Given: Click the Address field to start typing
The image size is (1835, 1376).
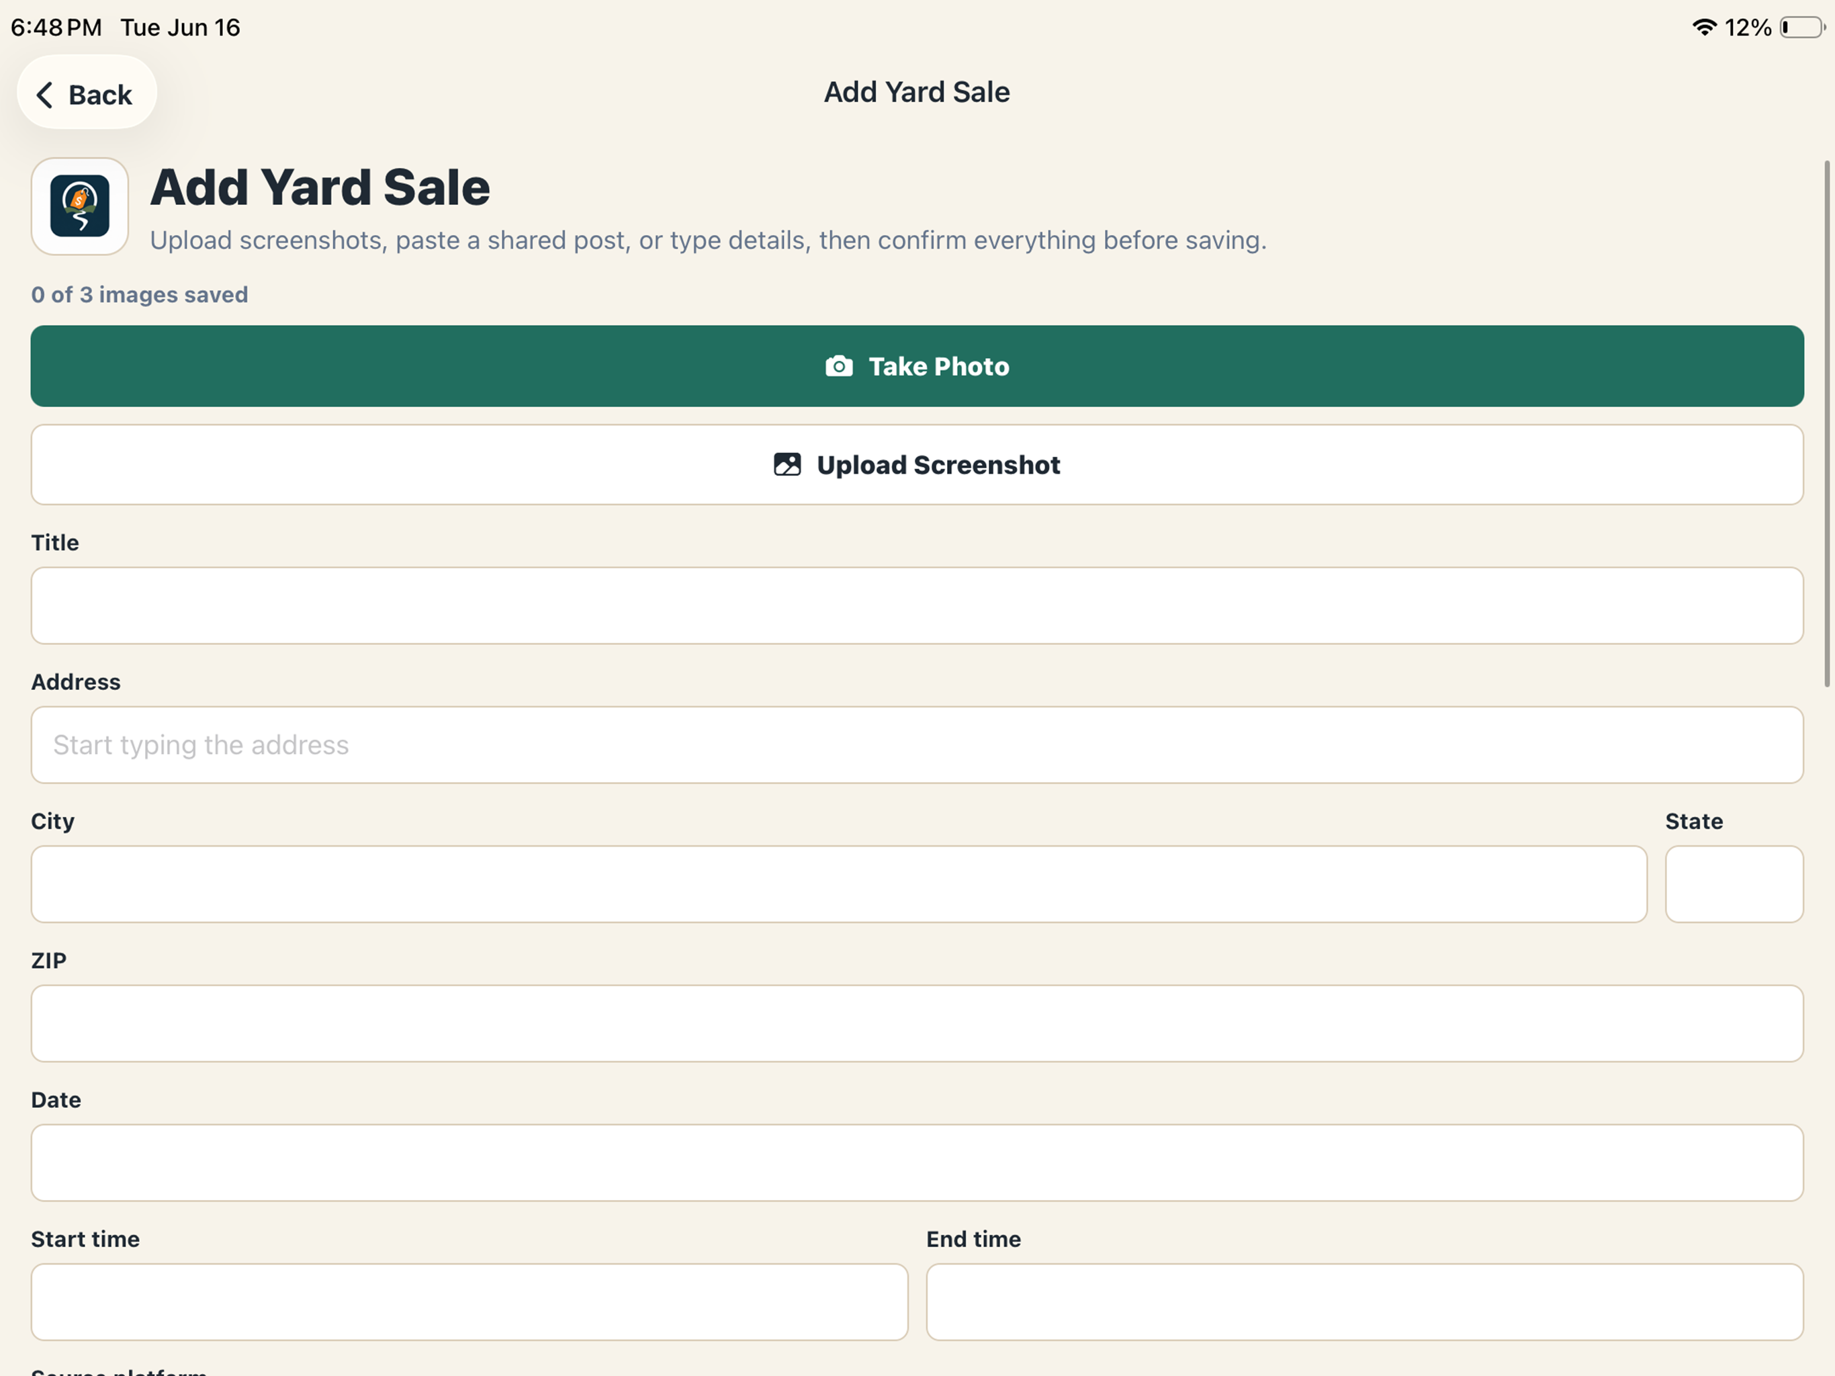Looking at the screenshot, I should click(x=917, y=744).
